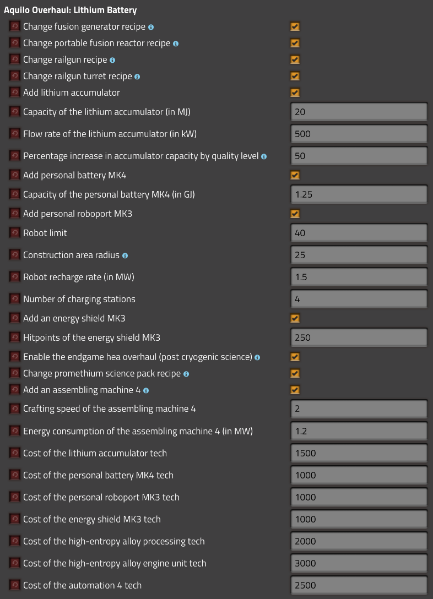This screenshot has width=433, height=599.
Task: Focus the Robot recharge rate input
Action: pyautogui.click(x=359, y=277)
